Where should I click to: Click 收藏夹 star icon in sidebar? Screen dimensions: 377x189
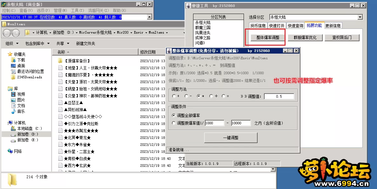tap(10, 54)
